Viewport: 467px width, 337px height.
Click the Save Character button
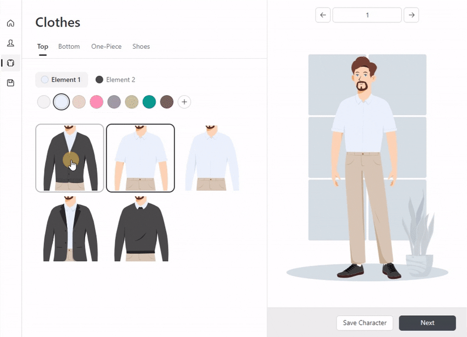click(x=365, y=323)
